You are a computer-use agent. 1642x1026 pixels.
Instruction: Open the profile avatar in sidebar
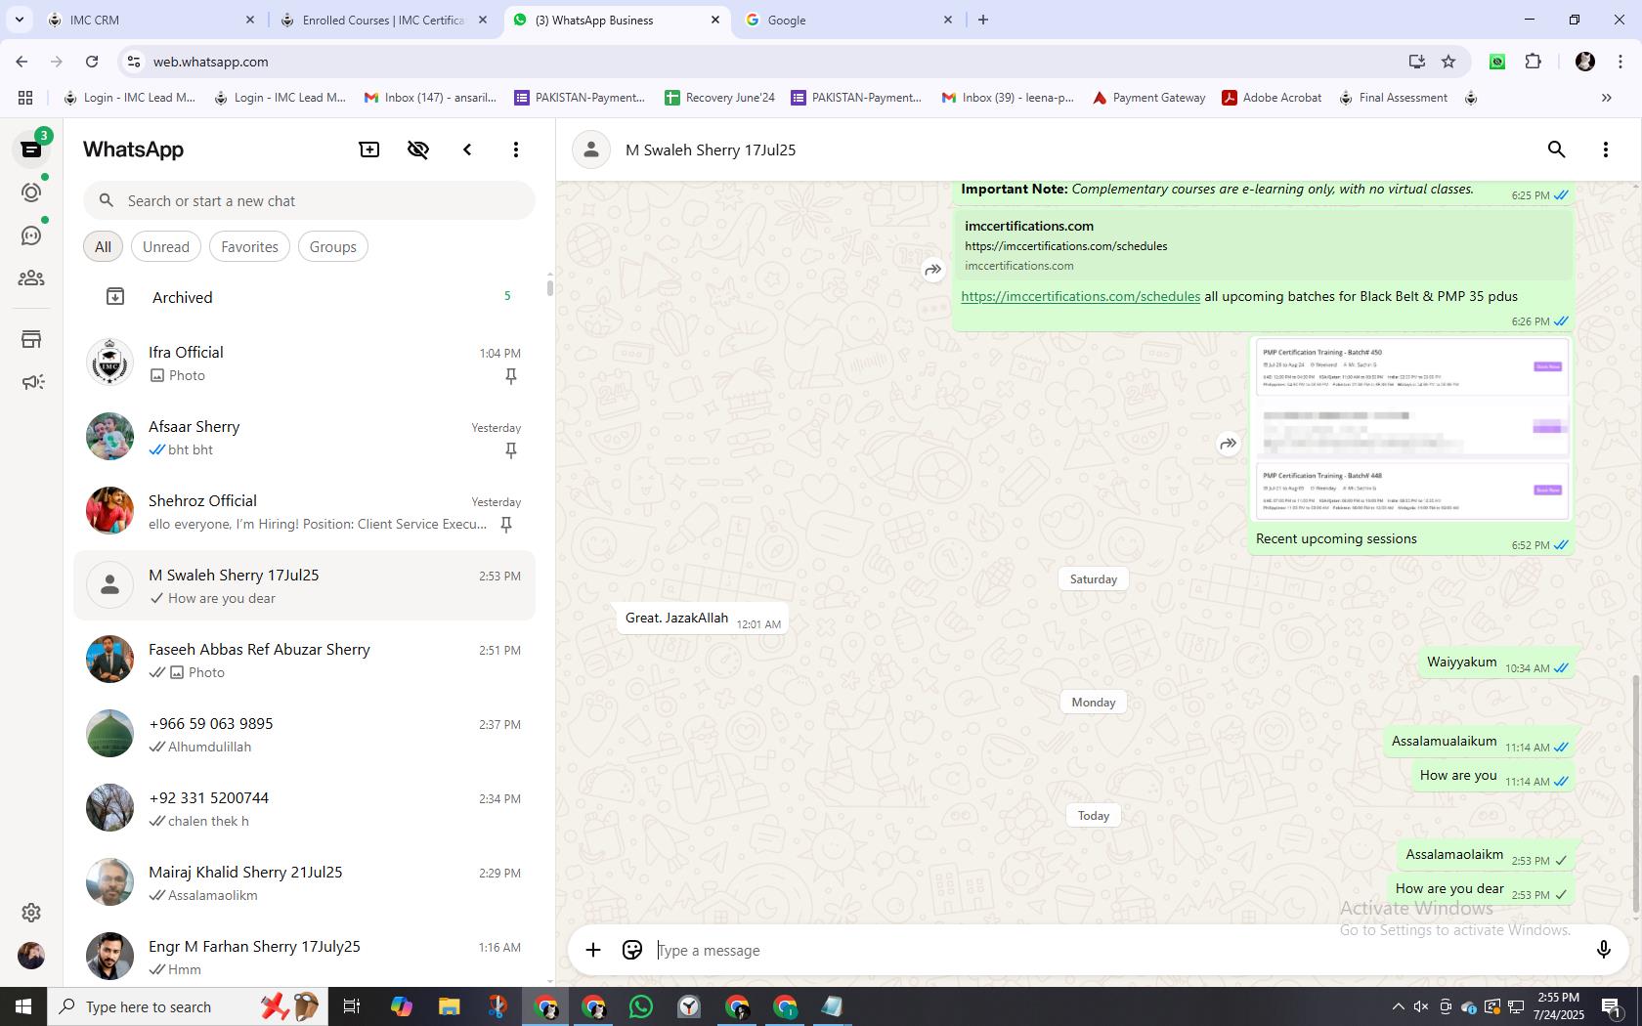pos(31,955)
